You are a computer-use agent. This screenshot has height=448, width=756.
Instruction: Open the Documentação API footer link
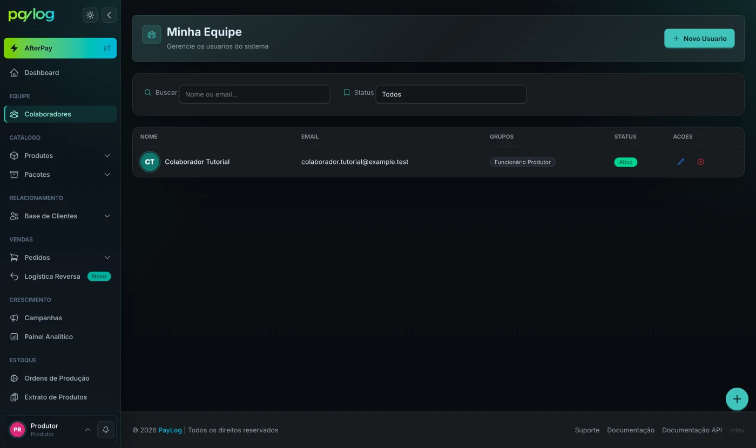[x=692, y=430]
